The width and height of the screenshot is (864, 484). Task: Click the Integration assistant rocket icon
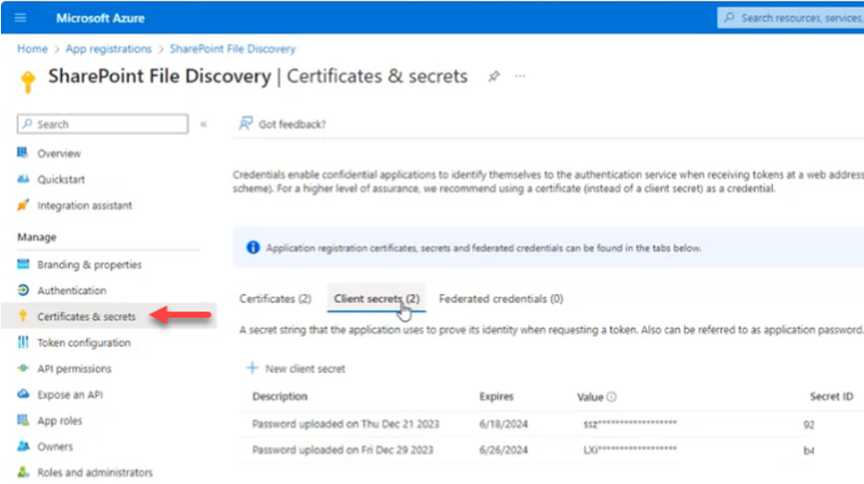point(23,205)
